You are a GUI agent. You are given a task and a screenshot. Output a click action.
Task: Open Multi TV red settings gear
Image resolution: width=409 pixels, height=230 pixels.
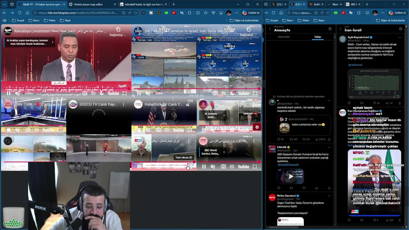[x=257, y=127]
